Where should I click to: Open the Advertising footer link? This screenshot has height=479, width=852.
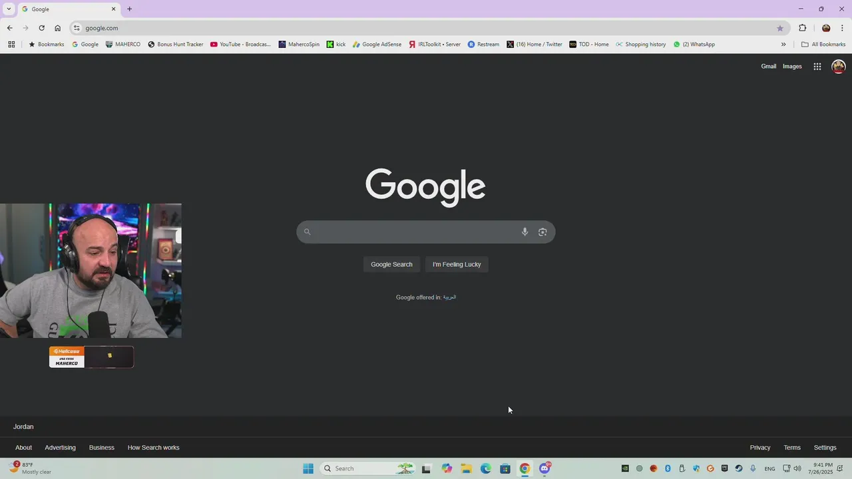pyautogui.click(x=60, y=448)
